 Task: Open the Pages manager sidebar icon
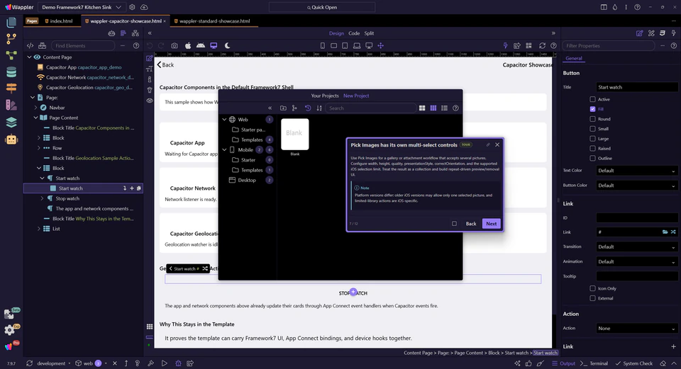coord(11,22)
